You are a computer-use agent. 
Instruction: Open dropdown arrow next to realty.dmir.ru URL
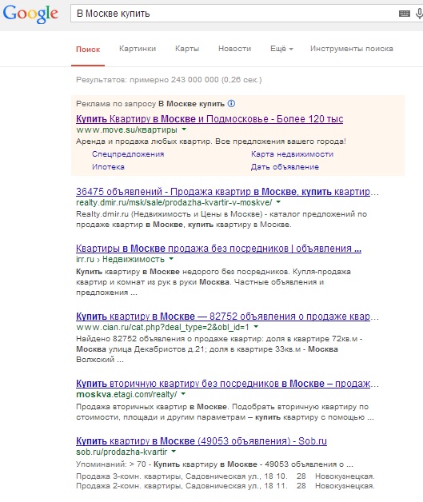(278, 202)
